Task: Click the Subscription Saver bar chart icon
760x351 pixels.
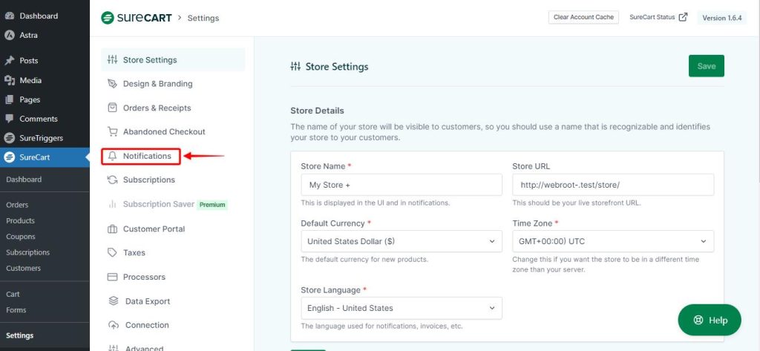Action: [x=113, y=205]
